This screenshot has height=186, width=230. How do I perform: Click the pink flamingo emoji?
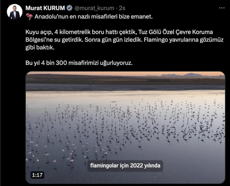coord(29,17)
